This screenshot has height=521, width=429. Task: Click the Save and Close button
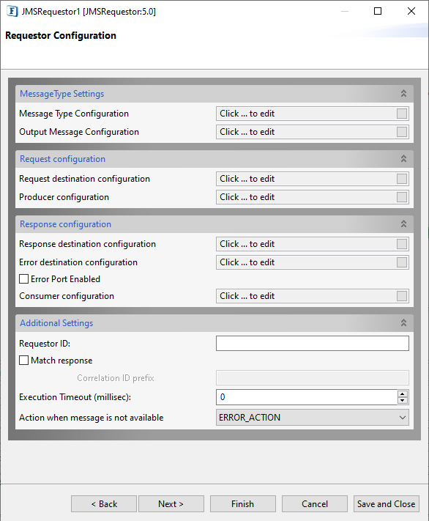point(386,503)
